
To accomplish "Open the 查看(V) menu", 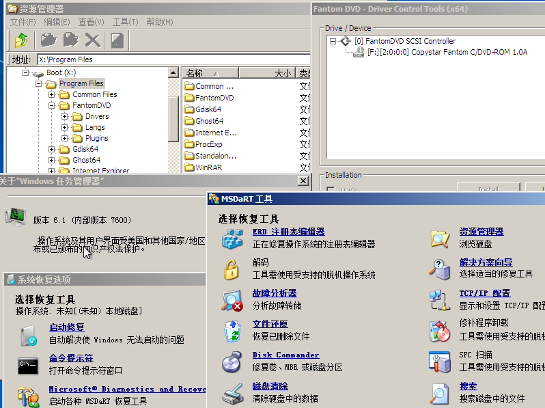I will coord(91,22).
